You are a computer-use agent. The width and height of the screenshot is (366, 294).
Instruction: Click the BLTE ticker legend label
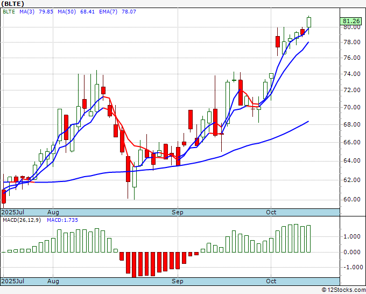(x=9, y=12)
